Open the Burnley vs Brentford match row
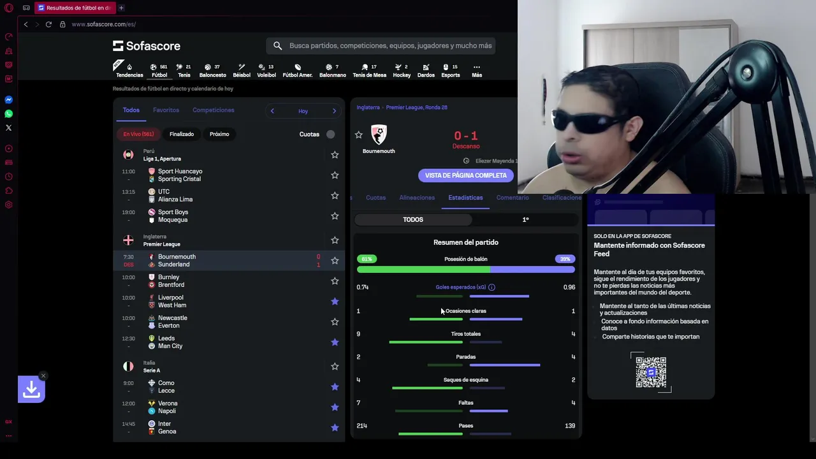 click(229, 281)
